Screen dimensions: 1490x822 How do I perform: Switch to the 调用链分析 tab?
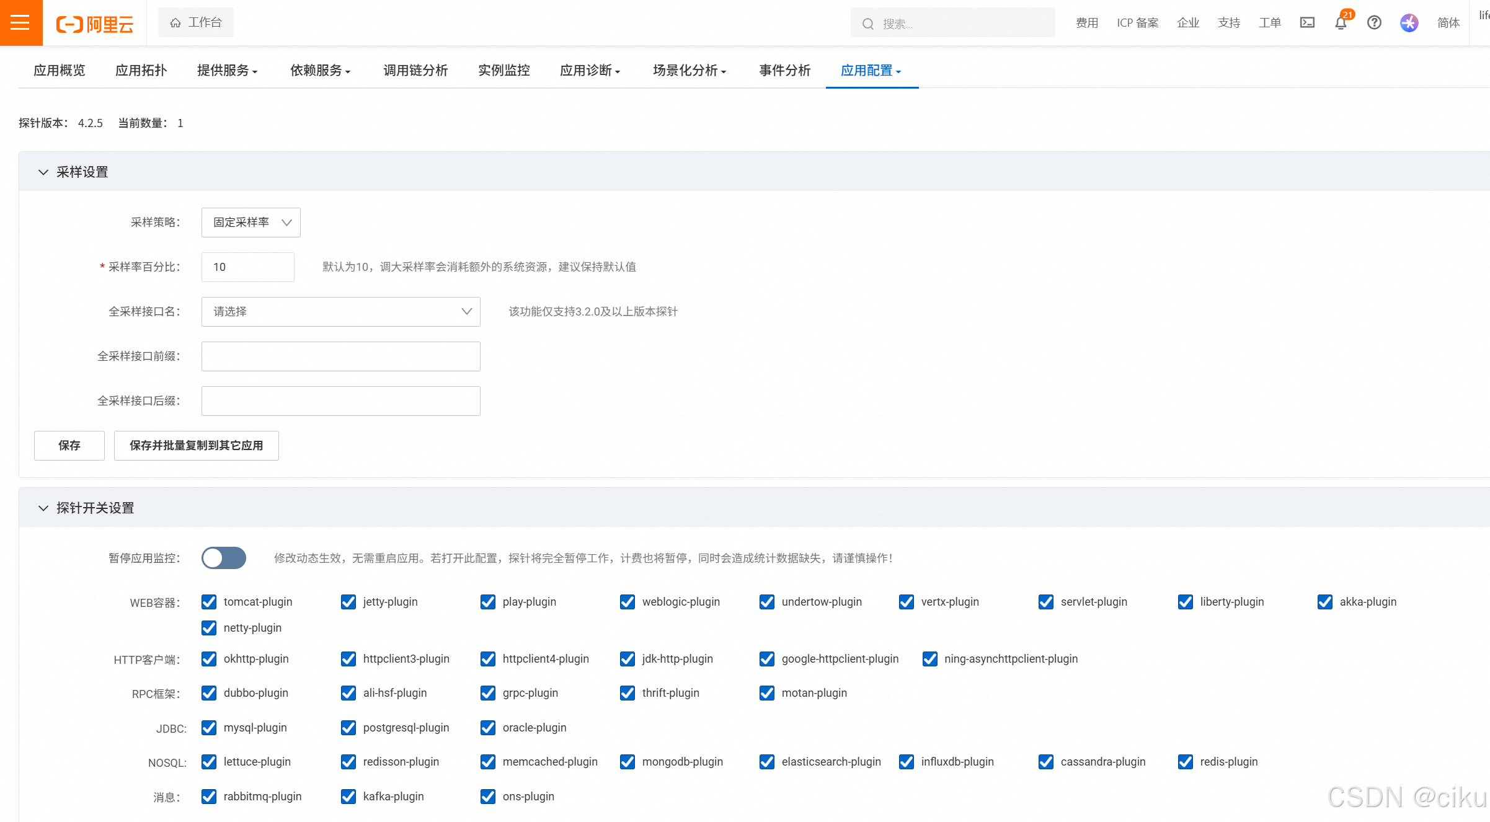(415, 71)
